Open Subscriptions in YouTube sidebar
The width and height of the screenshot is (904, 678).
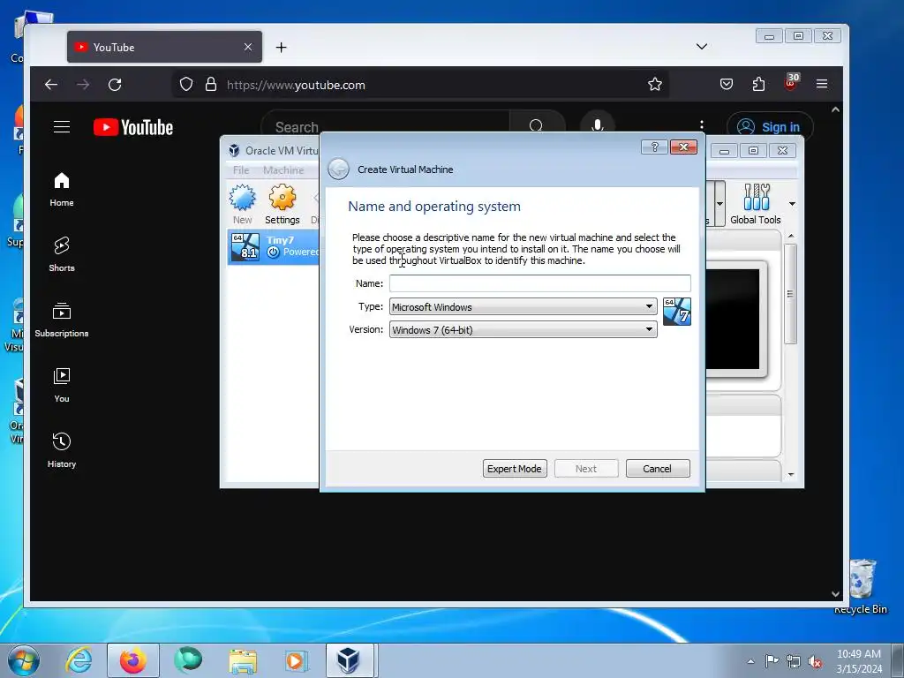tap(62, 320)
